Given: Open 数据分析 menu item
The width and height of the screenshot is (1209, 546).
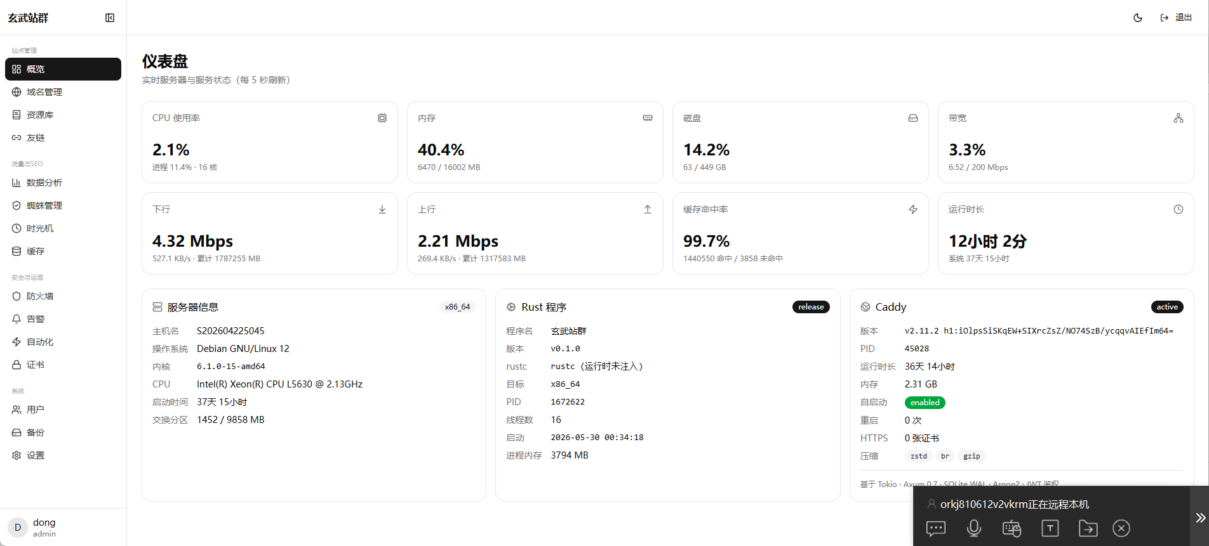Looking at the screenshot, I should point(63,183).
